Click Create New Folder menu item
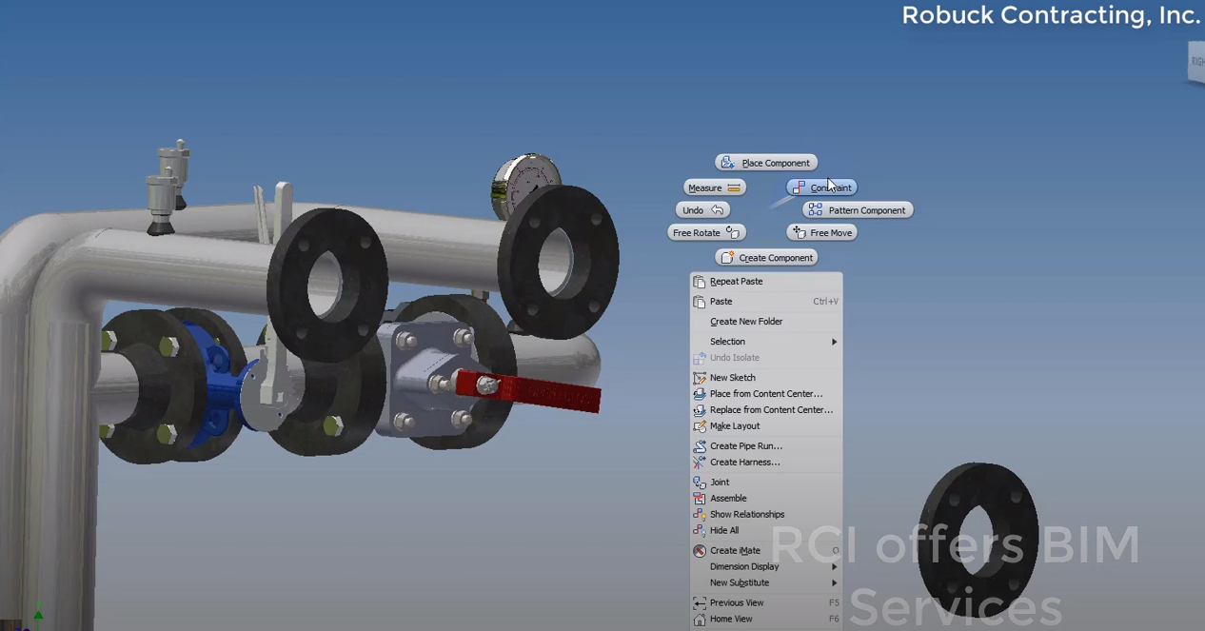 pyautogui.click(x=766, y=322)
